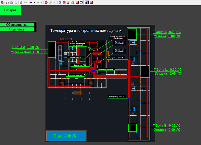The image size is (201, 145).
Task: Click the Уставка value under Т Зона Ц
Action: point(173,74)
